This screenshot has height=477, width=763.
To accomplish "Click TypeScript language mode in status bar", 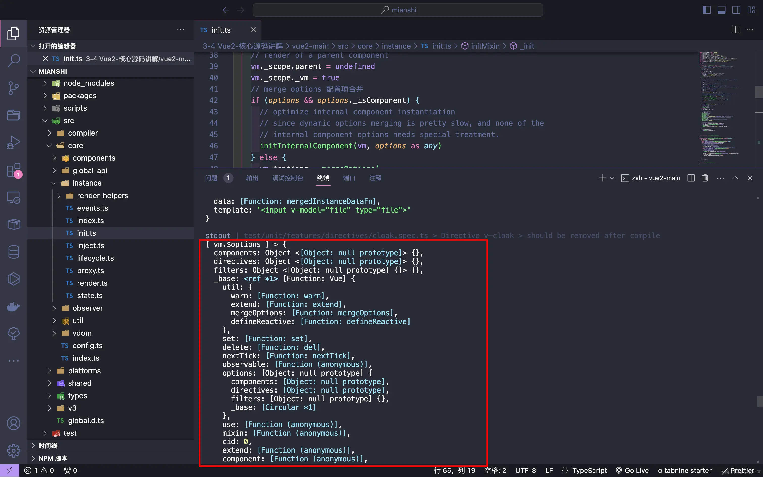I will click(x=589, y=470).
